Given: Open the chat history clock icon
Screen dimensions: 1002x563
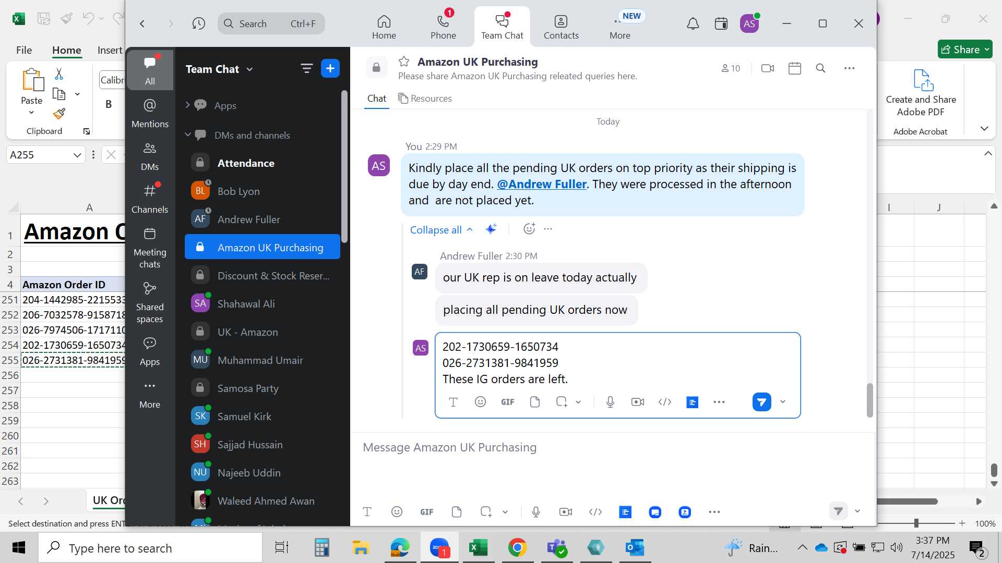Looking at the screenshot, I should pyautogui.click(x=198, y=23).
